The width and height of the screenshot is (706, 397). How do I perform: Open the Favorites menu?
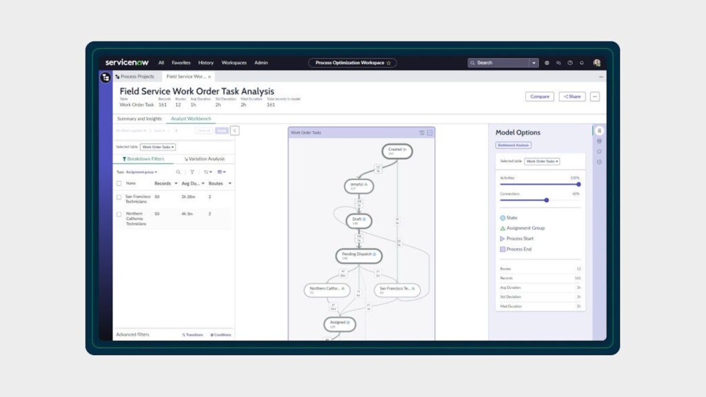[181, 63]
